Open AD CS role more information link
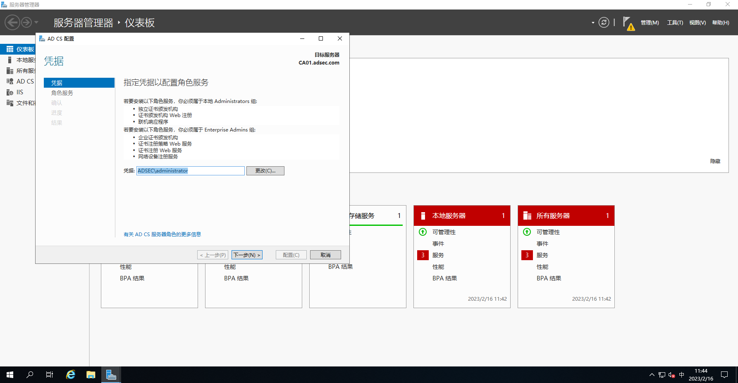This screenshot has height=383, width=738. click(162, 235)
